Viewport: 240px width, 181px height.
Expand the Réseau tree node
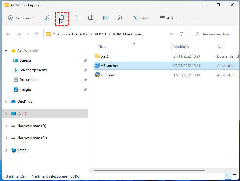(x=6, y=150)
